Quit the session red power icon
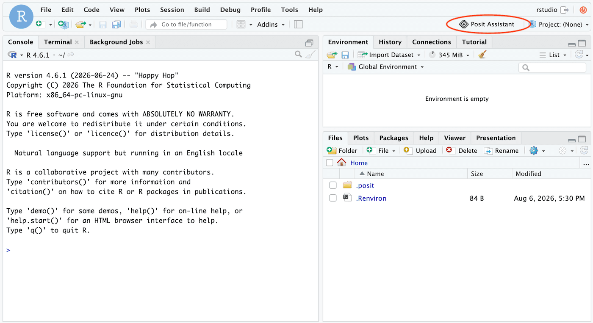This screenshot has height=323, width=593. click(x=583, y=10)
